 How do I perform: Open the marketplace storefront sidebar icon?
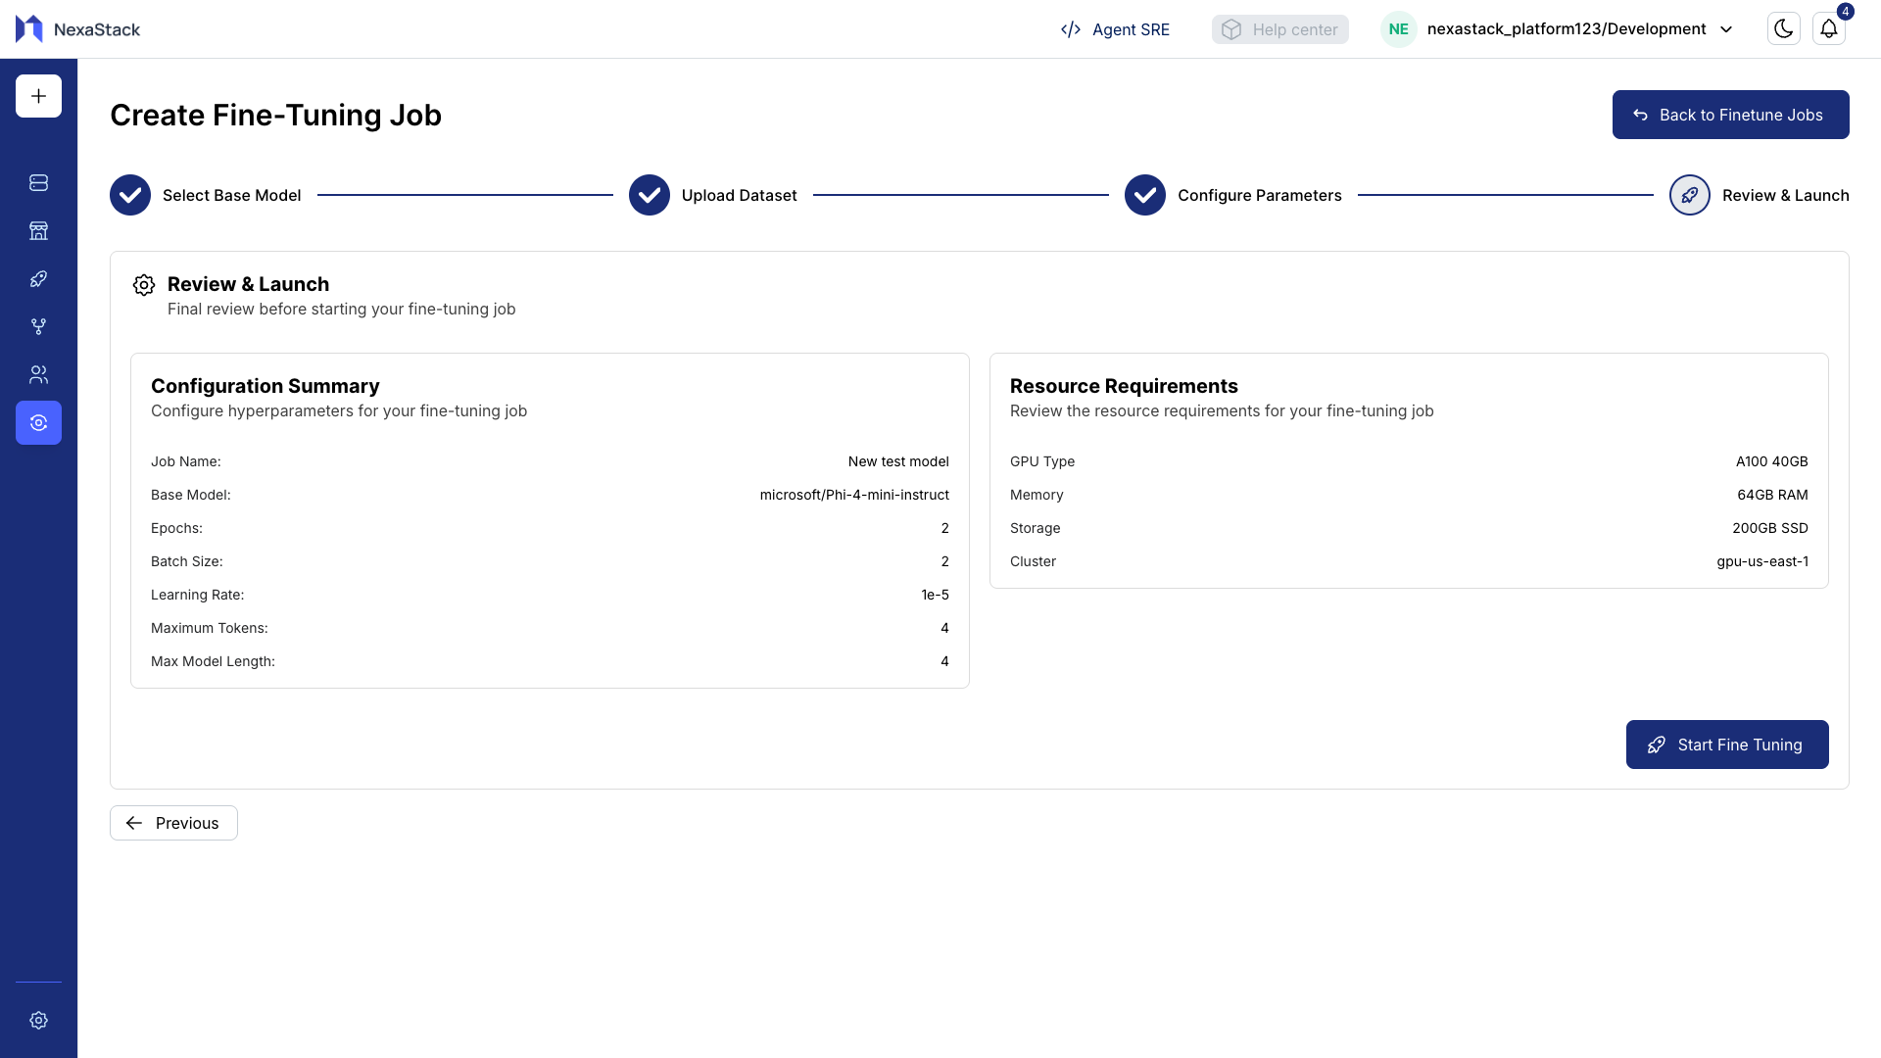click(x=38, y=231)
